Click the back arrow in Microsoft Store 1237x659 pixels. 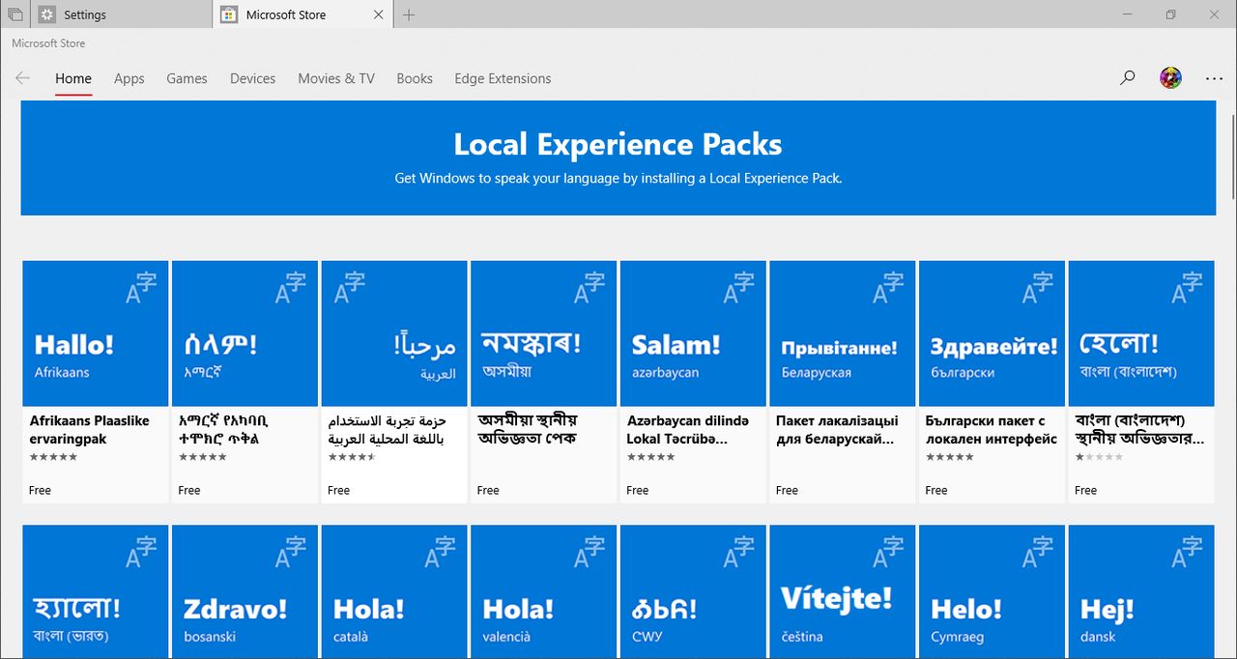coord(22,78)
